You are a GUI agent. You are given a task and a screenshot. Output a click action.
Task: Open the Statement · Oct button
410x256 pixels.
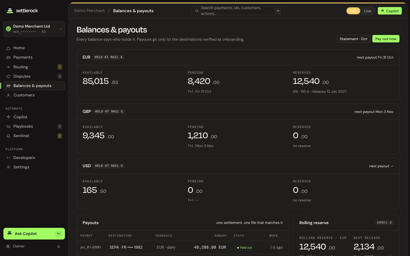353,39
